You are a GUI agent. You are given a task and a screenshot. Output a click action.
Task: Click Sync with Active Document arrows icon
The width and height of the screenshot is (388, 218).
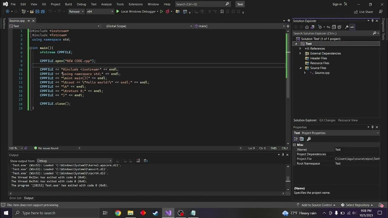(x=328, y=27)
